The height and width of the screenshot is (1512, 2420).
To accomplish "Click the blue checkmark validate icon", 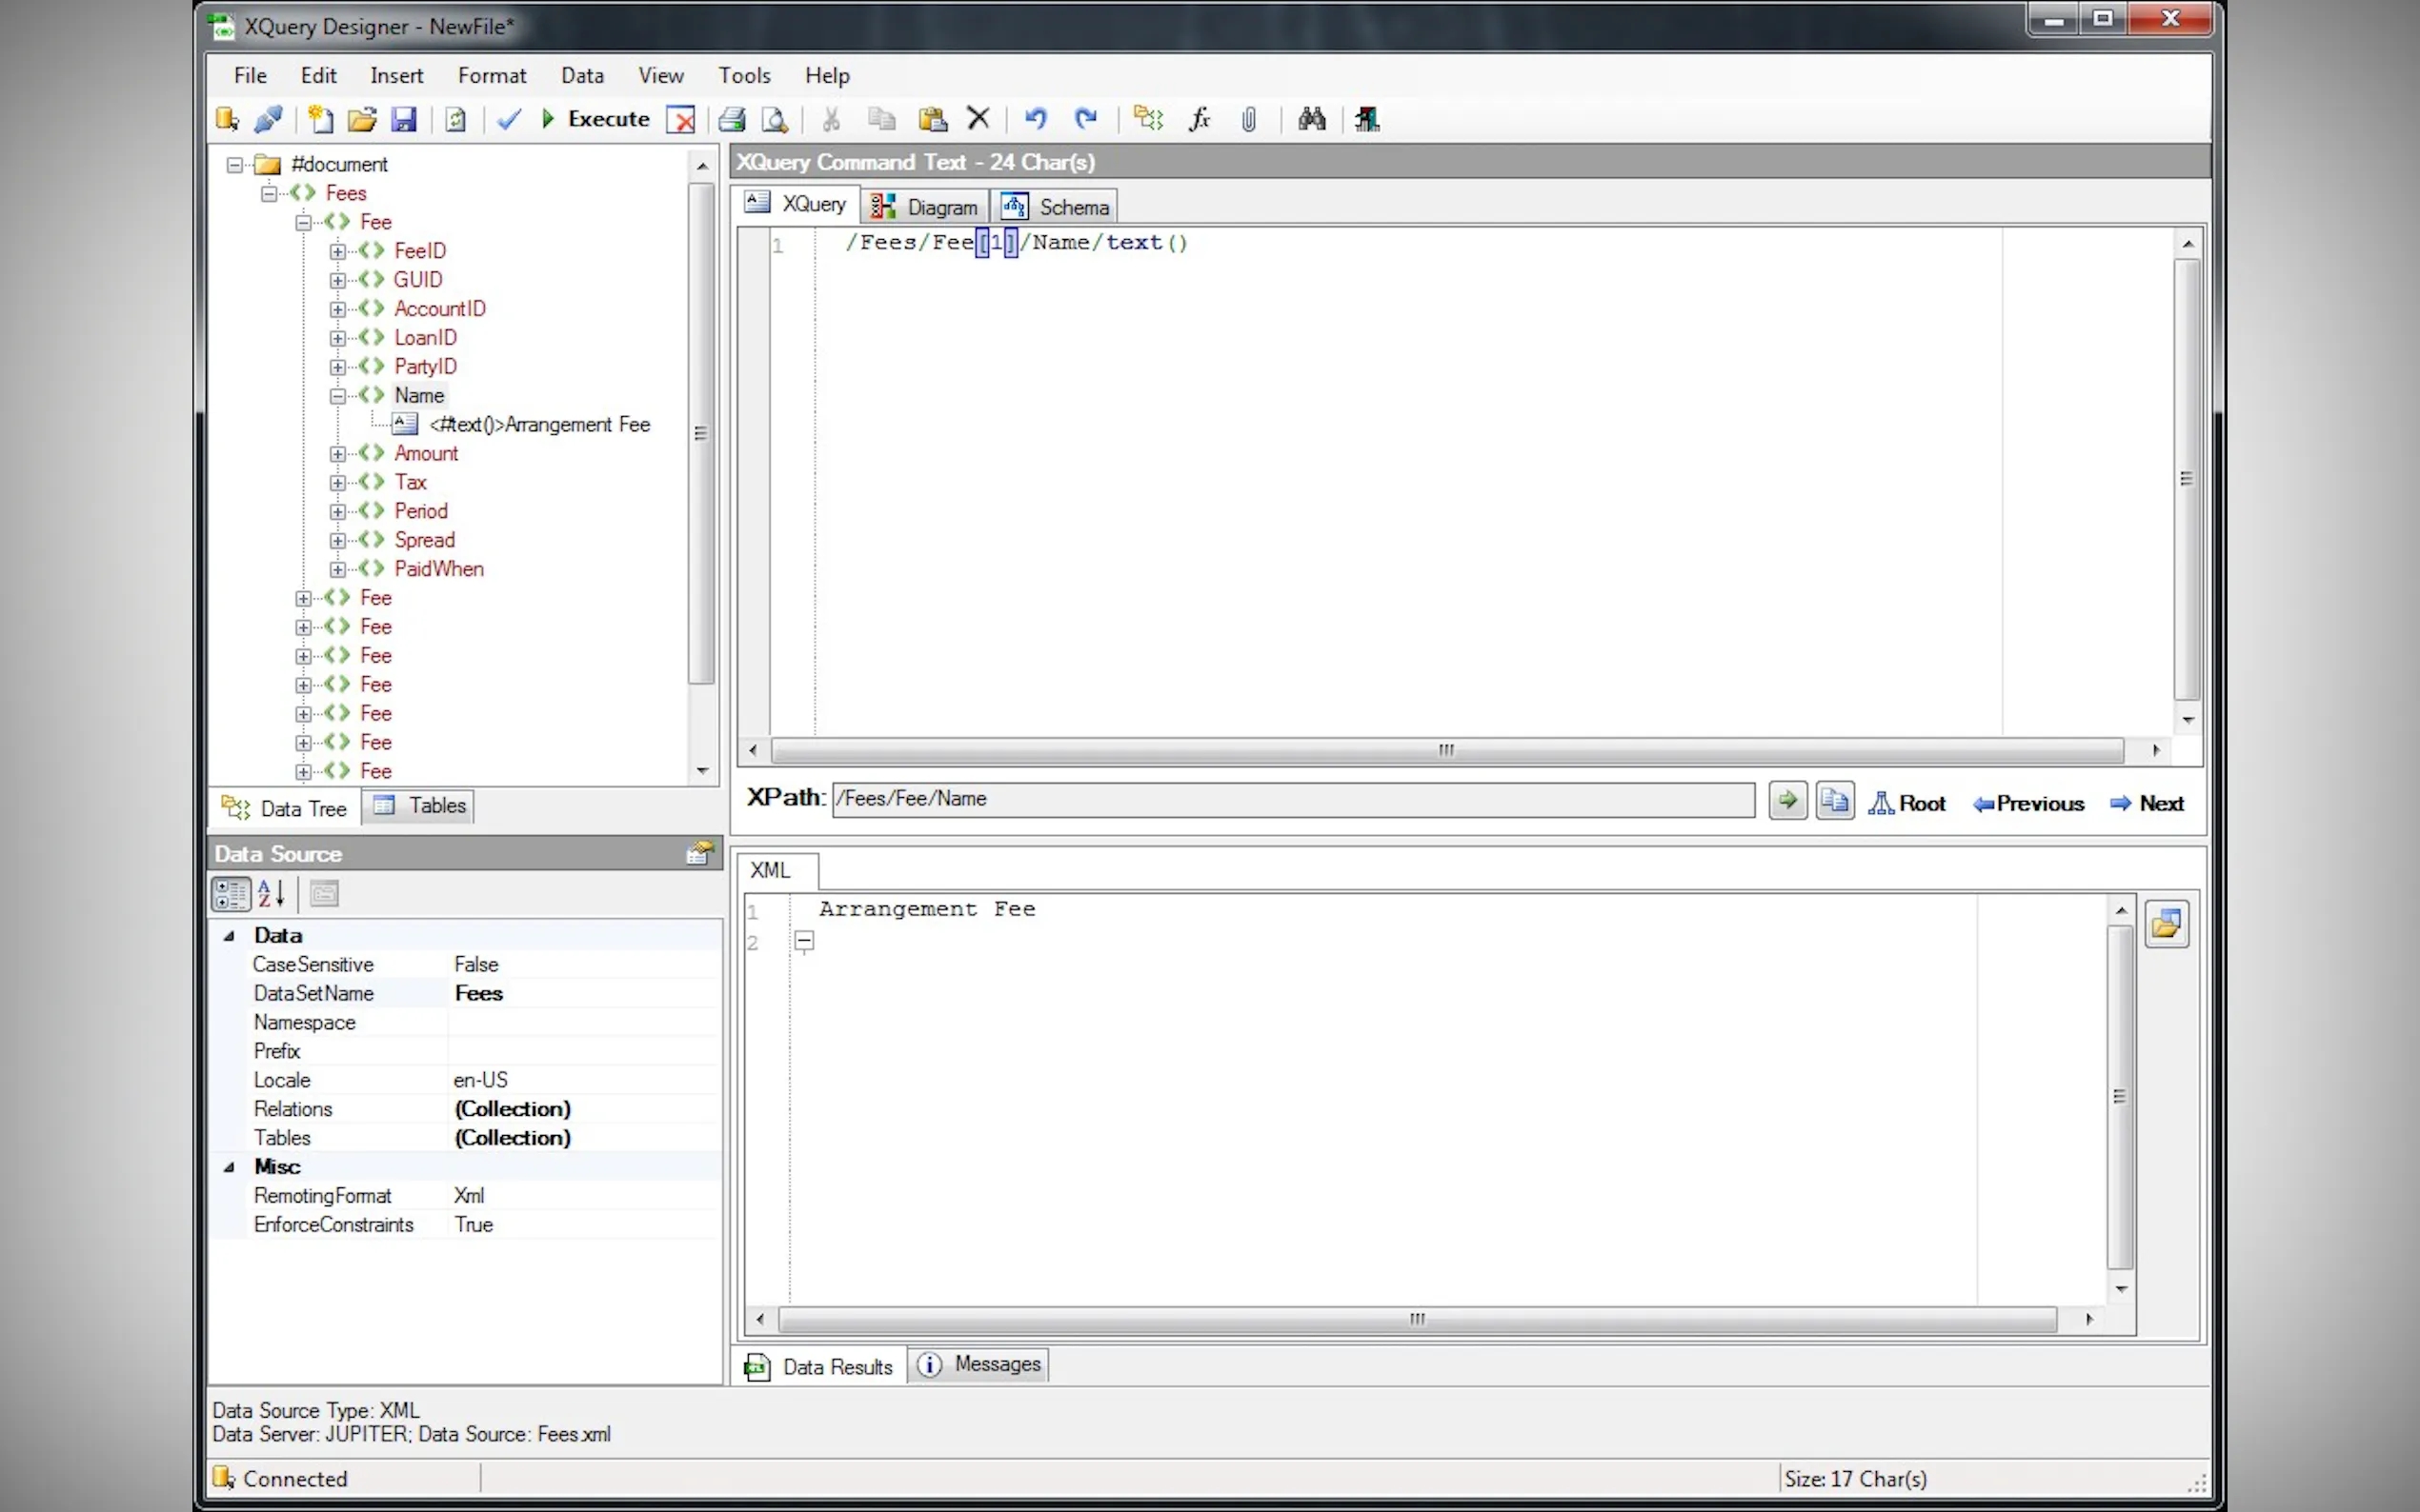I will [509, 119].
